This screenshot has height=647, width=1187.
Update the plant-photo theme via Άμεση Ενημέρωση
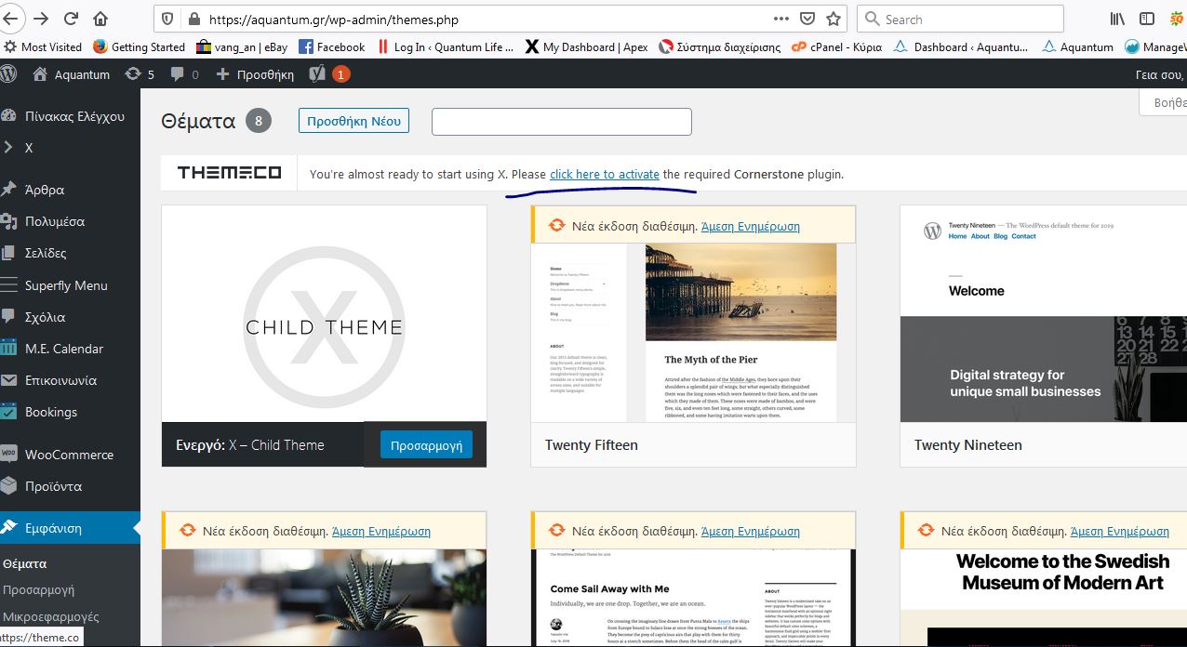pyautogui.click(x=381, y=531)
